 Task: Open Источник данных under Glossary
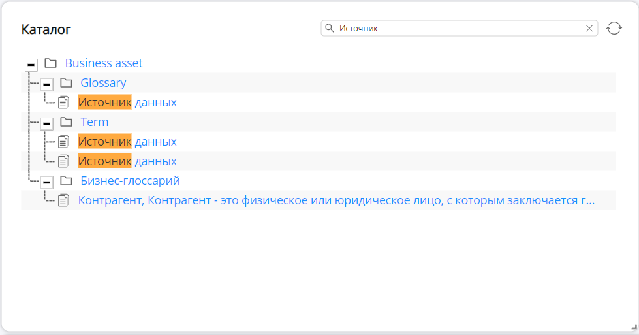(x=127, y=103)
